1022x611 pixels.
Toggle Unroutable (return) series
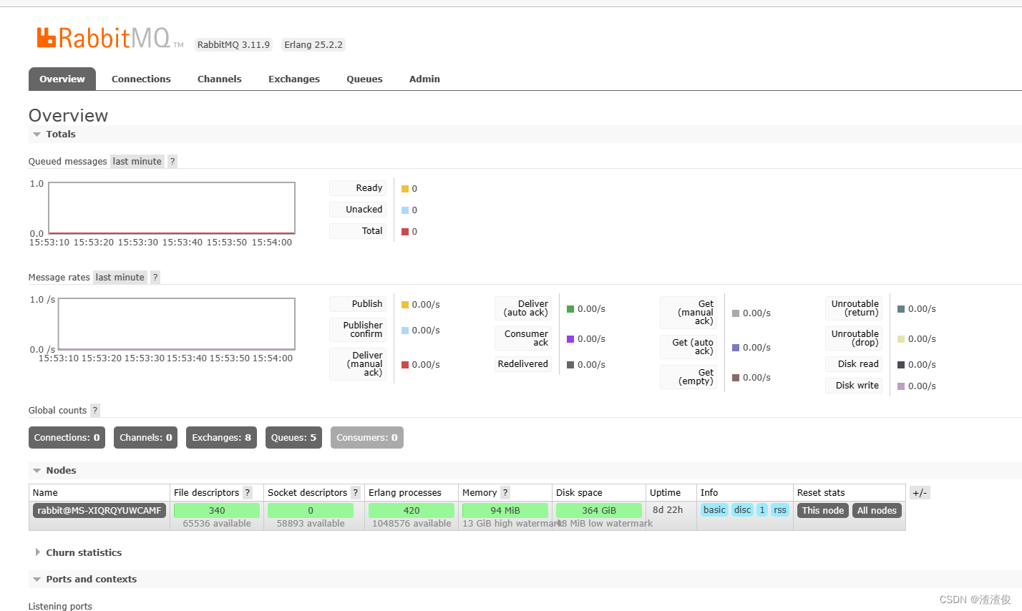(x=854, y=308)
